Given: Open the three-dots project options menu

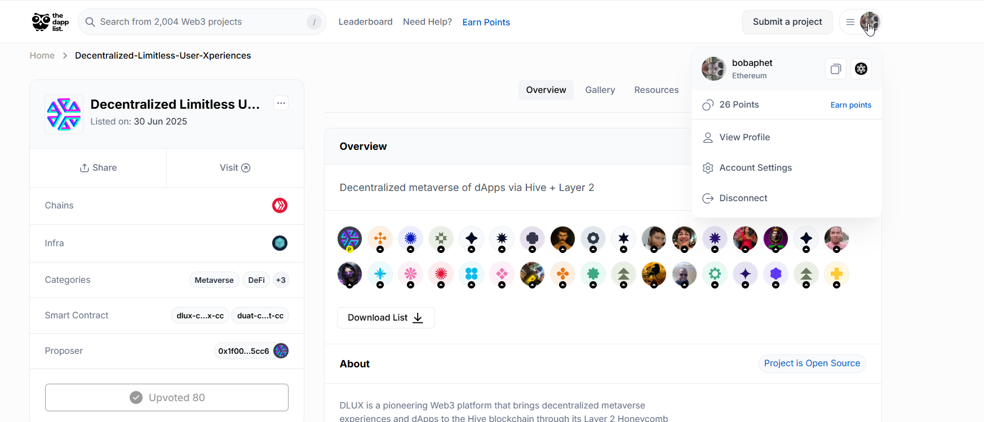Looking at the screenshot, I should coord(281,103).
